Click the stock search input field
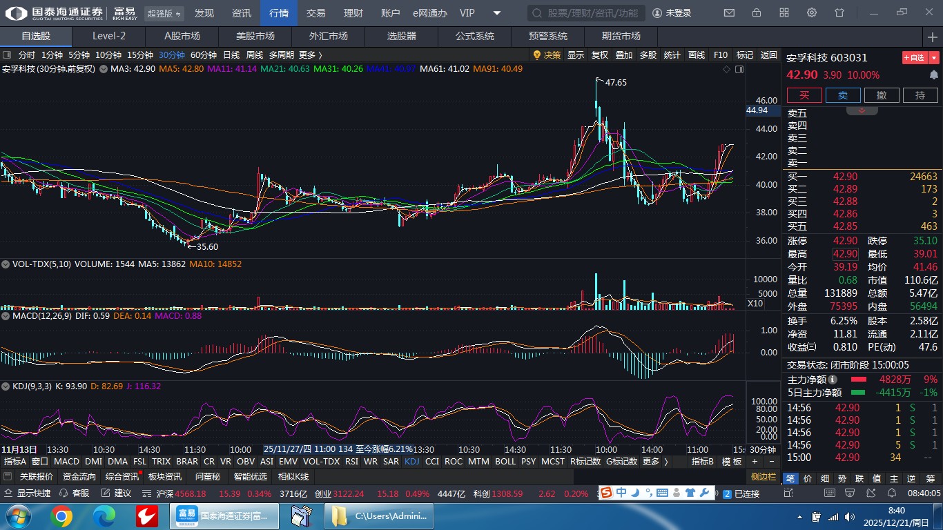This screenshot has width=943, height=530. tap(587, 13)
